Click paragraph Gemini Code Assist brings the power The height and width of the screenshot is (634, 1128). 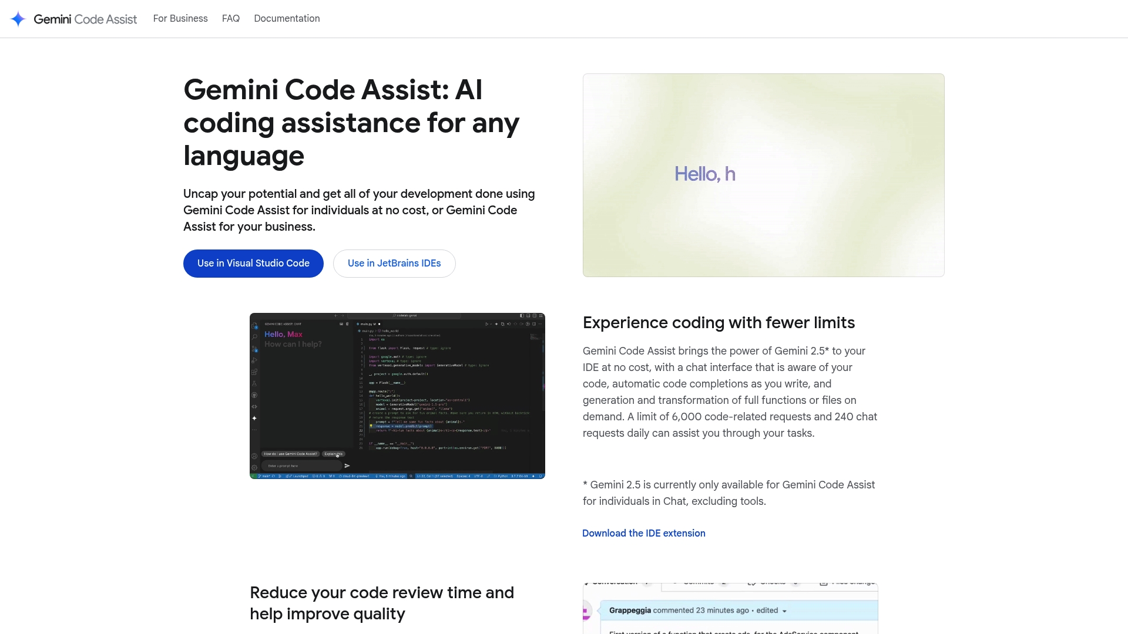730,392
